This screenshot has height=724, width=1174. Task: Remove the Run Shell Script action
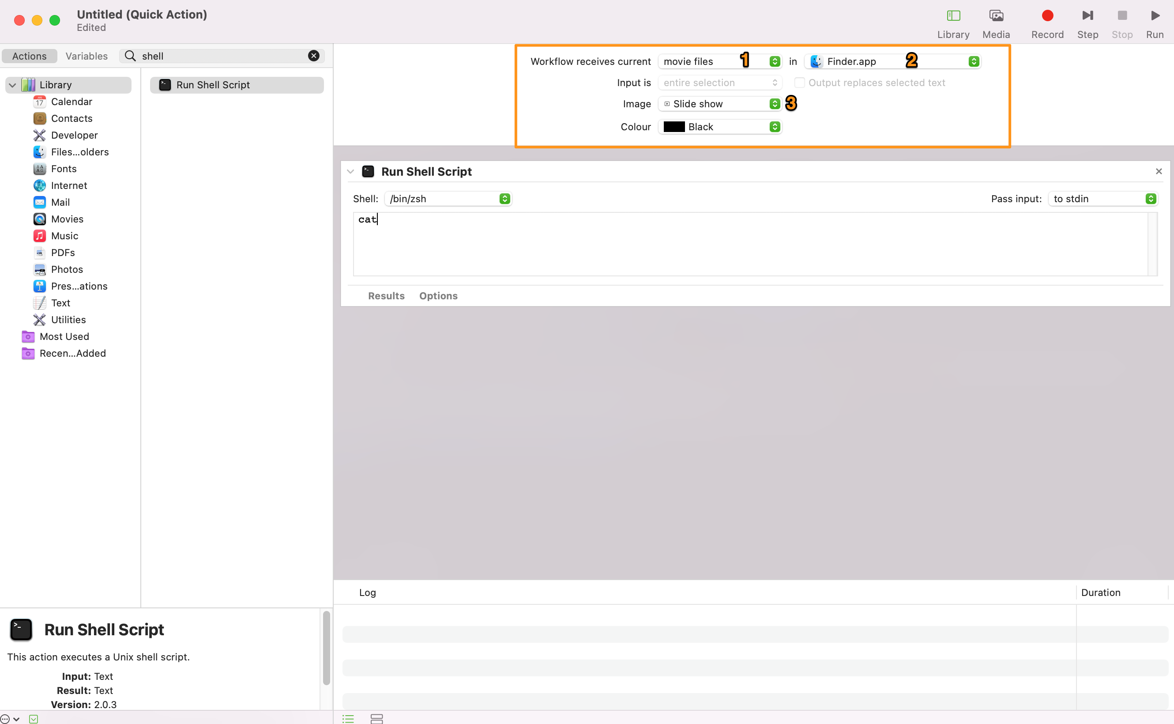point(1158,171)
